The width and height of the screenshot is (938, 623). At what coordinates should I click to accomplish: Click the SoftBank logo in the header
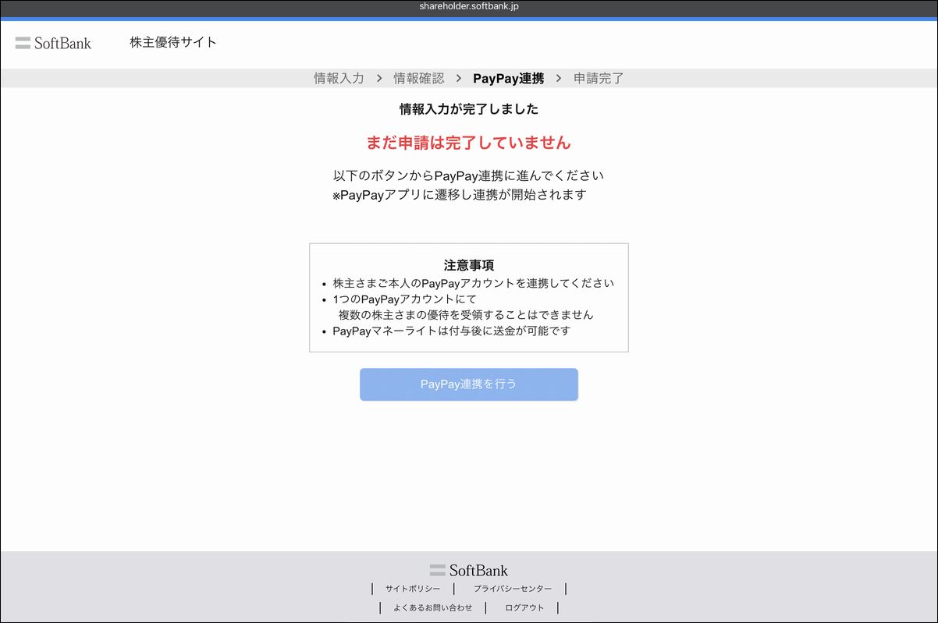(53, 43)
